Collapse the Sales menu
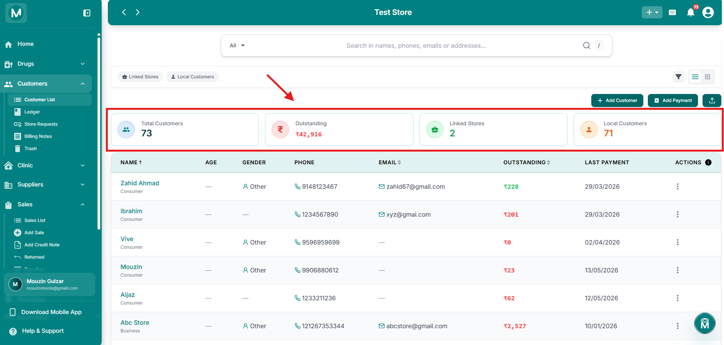 pyautogui.click(x=46, y=204)
